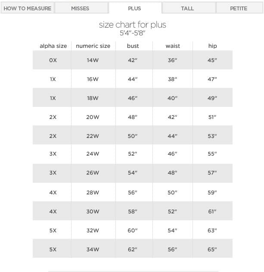Click the size chart for plus heading
The width and height of the screenshot is (264, 272).
132,25
